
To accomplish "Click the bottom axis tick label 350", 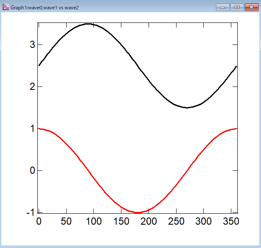I will [230, 221].
